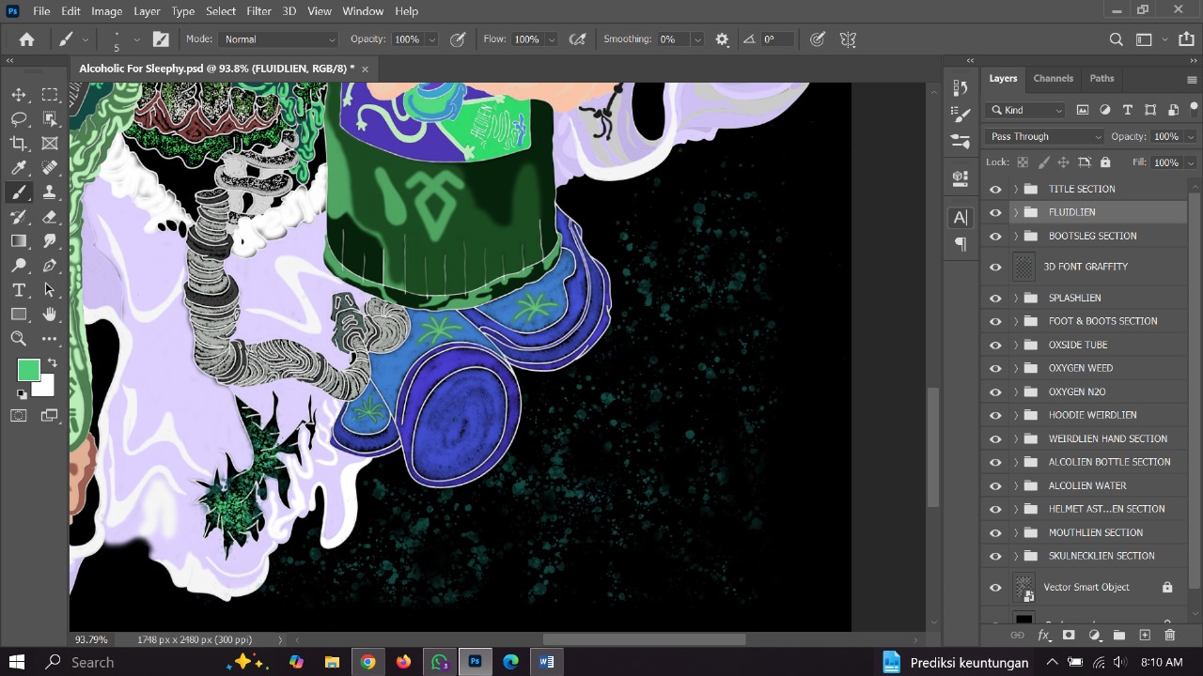Image resolution: width=1203 pixels, height=676 pixels.
Task: Expand the TITLE SECTION layer group
Action: click(1015, 189)
